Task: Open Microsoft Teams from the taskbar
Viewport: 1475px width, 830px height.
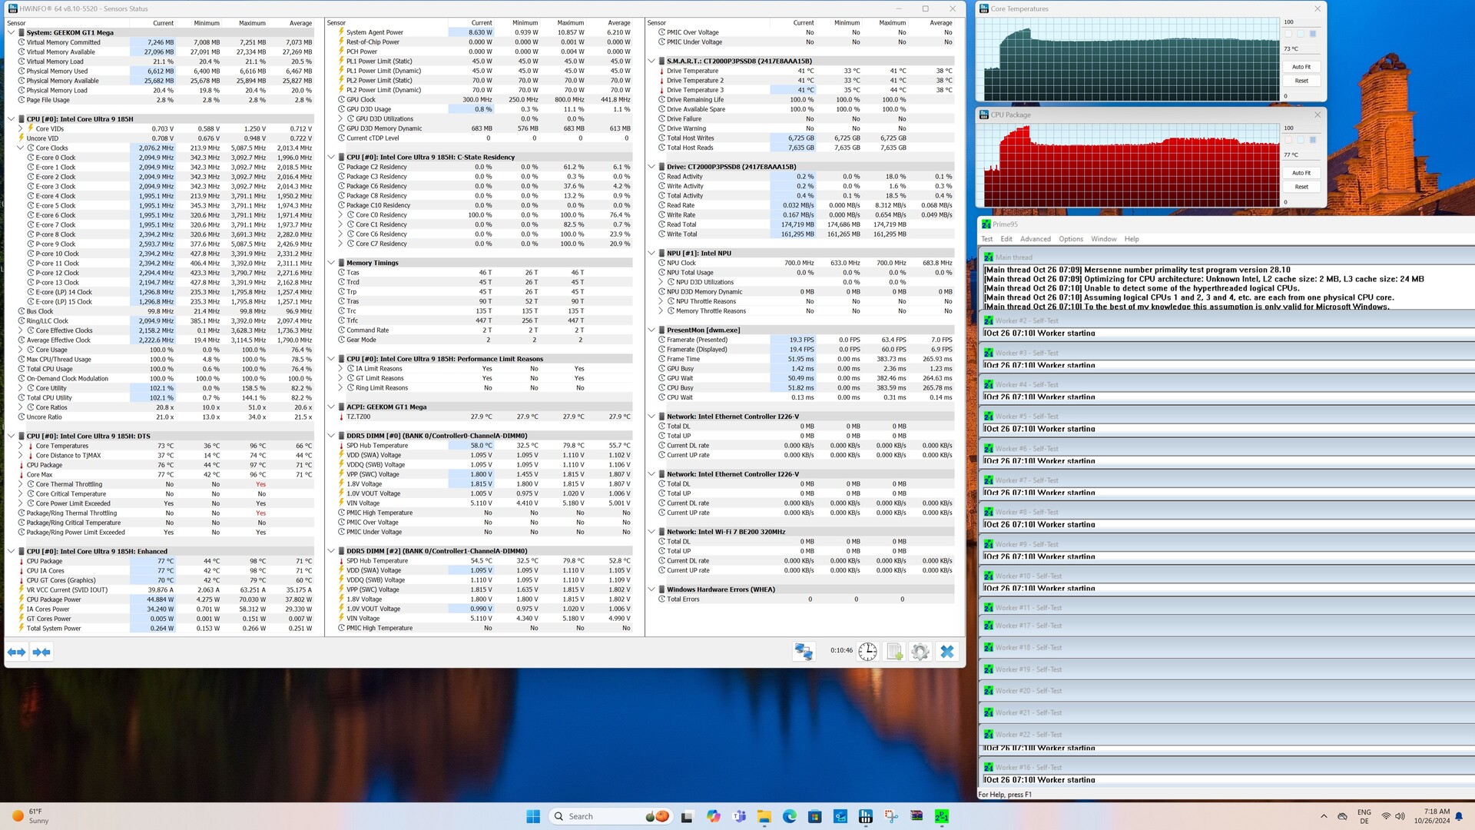Action: tap(739, 816)
